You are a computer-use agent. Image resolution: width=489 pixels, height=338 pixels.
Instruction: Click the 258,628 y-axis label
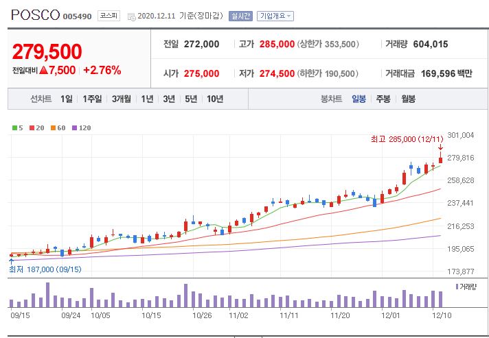click(461, 180)
